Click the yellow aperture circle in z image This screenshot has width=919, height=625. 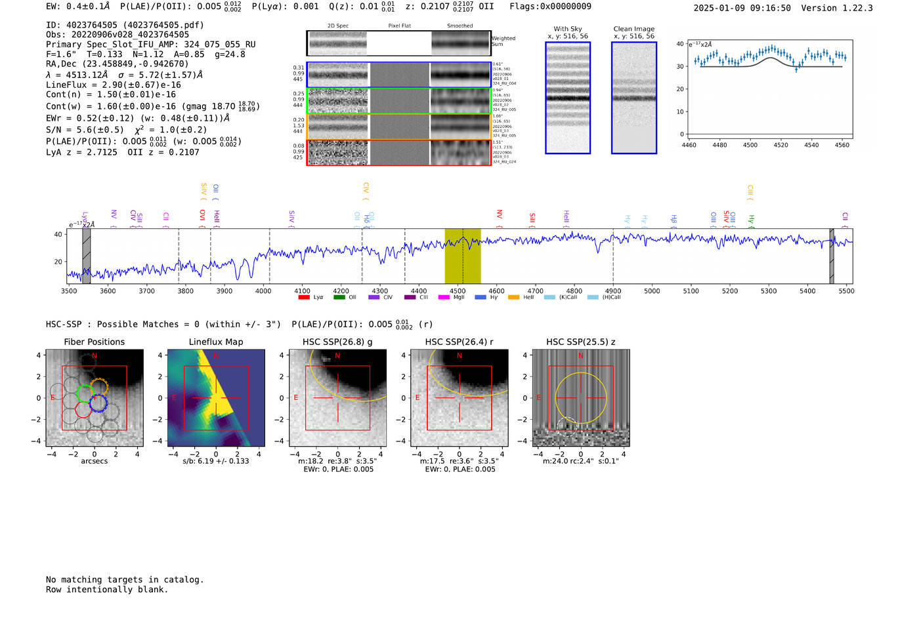[x=581, y=398]
